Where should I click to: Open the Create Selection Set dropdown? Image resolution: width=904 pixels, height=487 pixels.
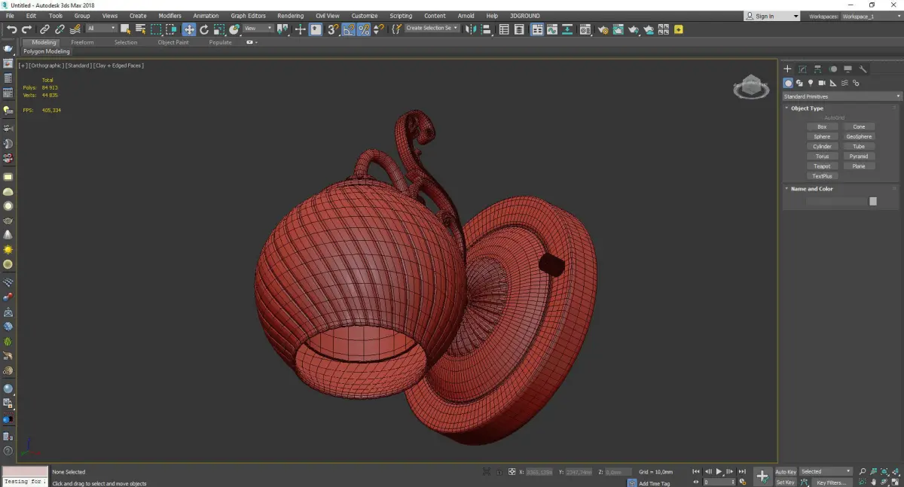[432, 29]
